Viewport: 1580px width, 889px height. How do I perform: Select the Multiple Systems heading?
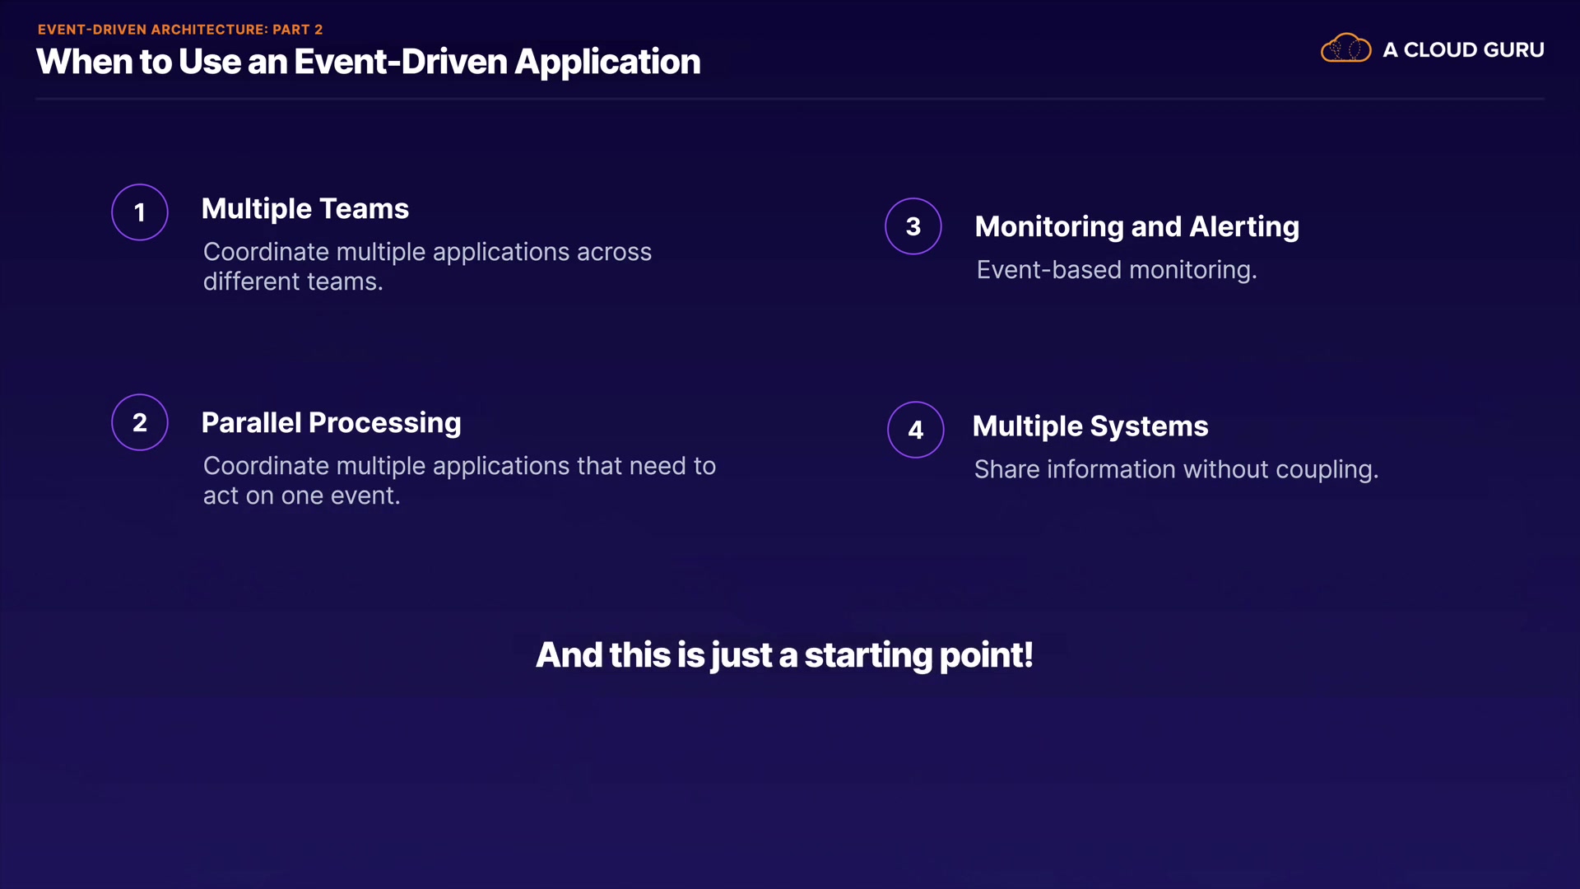click(1090, 426)
